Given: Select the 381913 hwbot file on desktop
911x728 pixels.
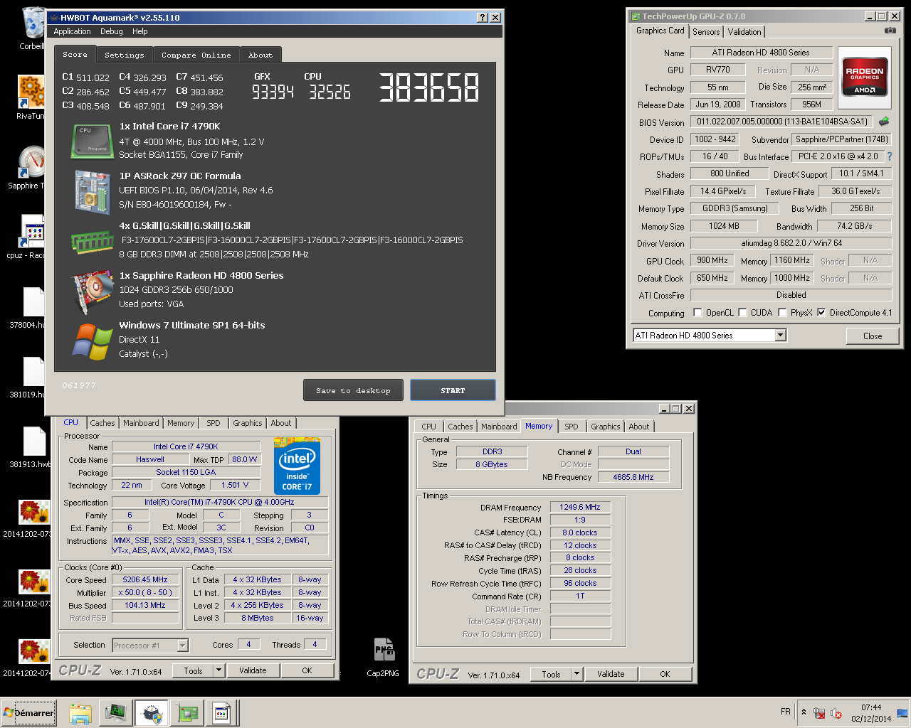Looking at the screenshot, I should 33,446.
